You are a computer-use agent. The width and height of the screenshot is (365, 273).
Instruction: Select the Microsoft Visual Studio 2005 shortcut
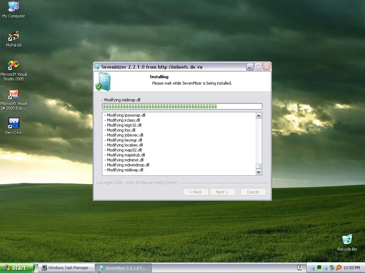14,70
